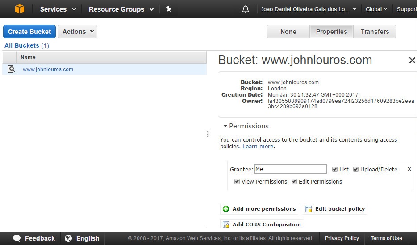
Task: Click the AWS orange cube logo
Action: tap(19, 9)
